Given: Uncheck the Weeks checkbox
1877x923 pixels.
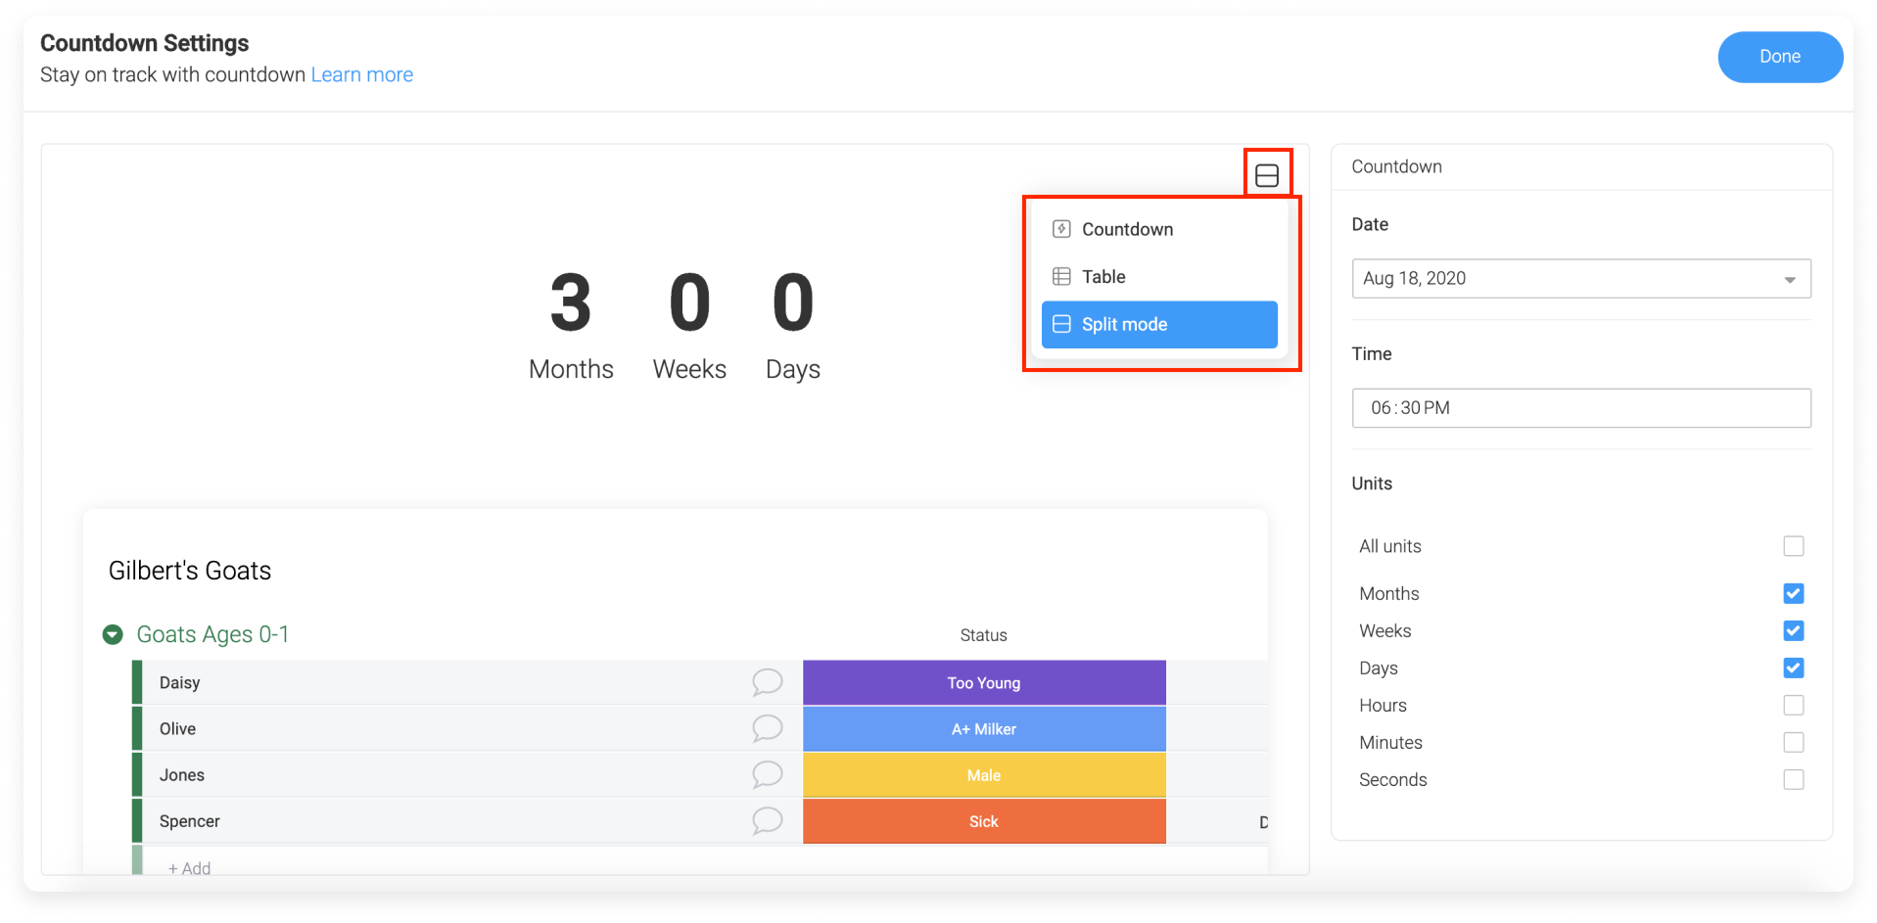Looking at the screenshot, I should pyautogui.click(x=1793, y=630).
